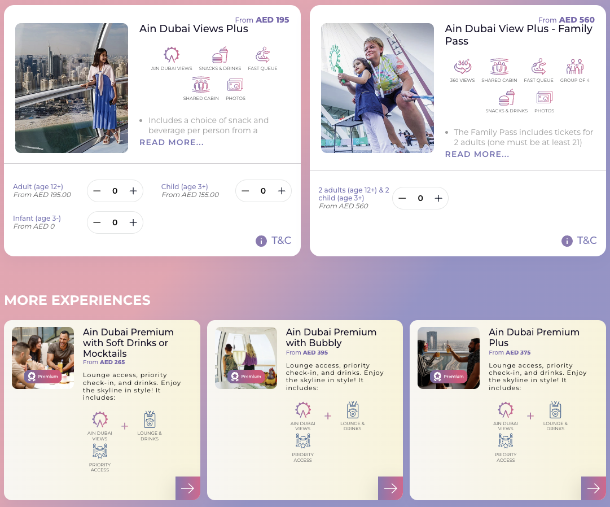This screenshot has width=610, height=507.
Task: Click the Bubbly card champagne photo
Action: coord(246,358)
